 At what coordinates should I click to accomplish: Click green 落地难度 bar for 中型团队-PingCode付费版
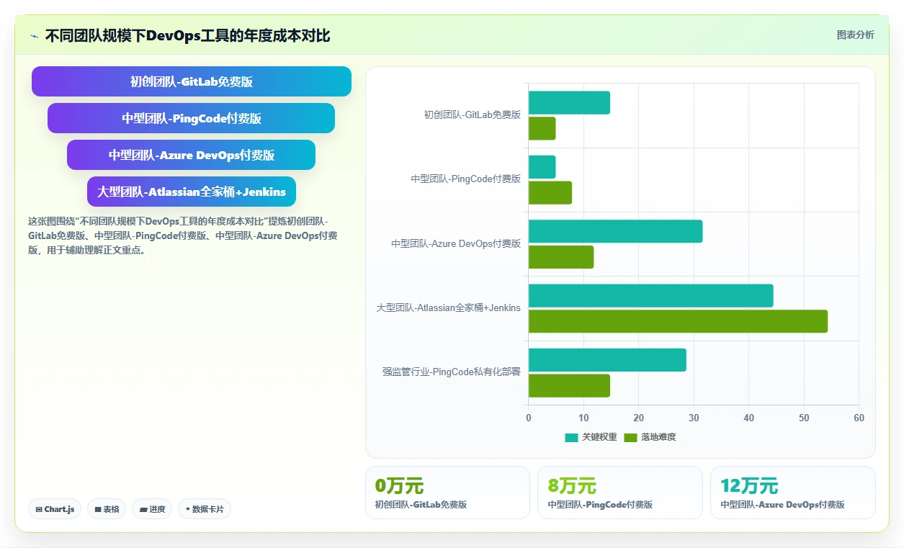coord(550,193)
